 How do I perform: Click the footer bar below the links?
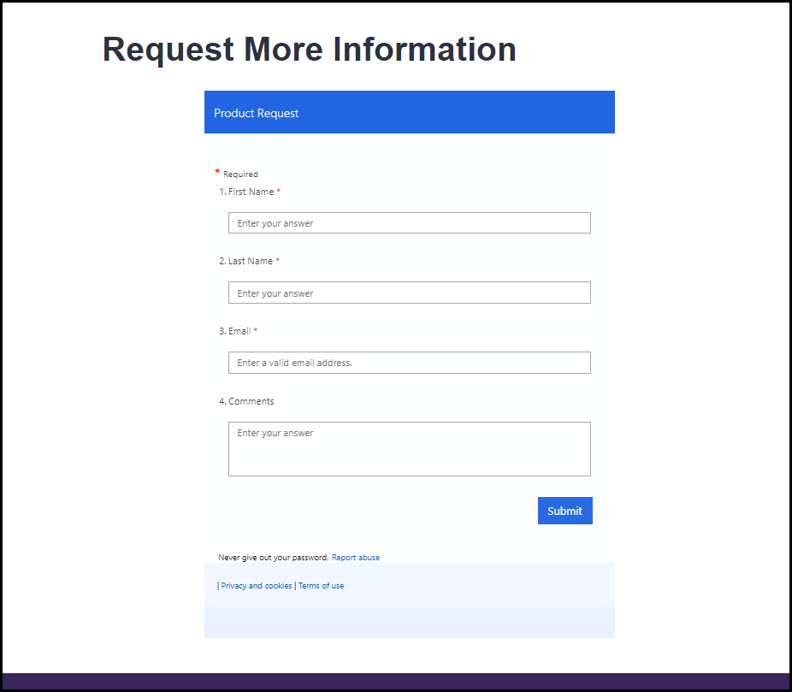tap(409, 623)
